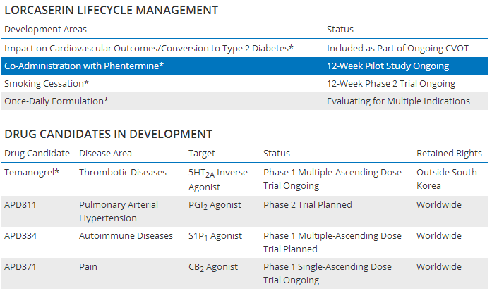Click the Lorcaserin Lifecycle Management heading
492x291 pixels.
click(111, 10)
